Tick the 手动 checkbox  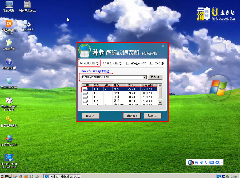point(152,63)
